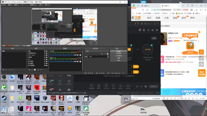Select the 直播 tab on Douyu site
The height and width of the screenshot is (116, 207).
(x=158, y=18)
